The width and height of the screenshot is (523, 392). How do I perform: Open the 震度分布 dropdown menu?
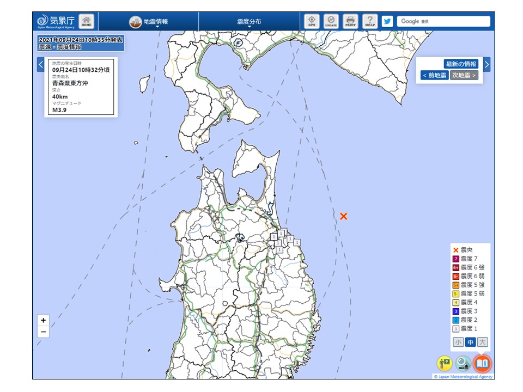coord(249,22)
